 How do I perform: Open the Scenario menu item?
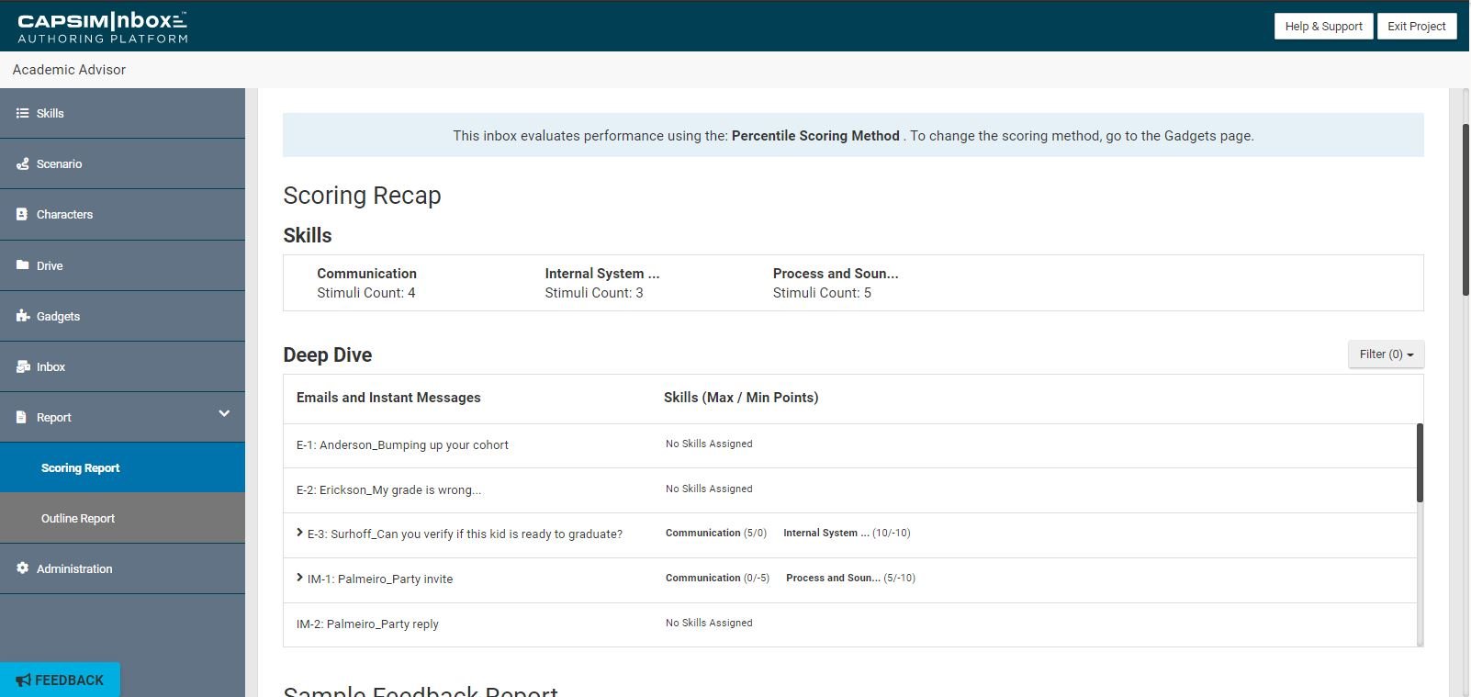click(x=122, y=163)
